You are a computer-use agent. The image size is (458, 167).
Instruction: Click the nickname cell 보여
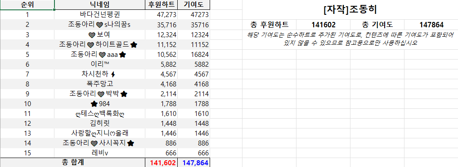pos(100,34)
